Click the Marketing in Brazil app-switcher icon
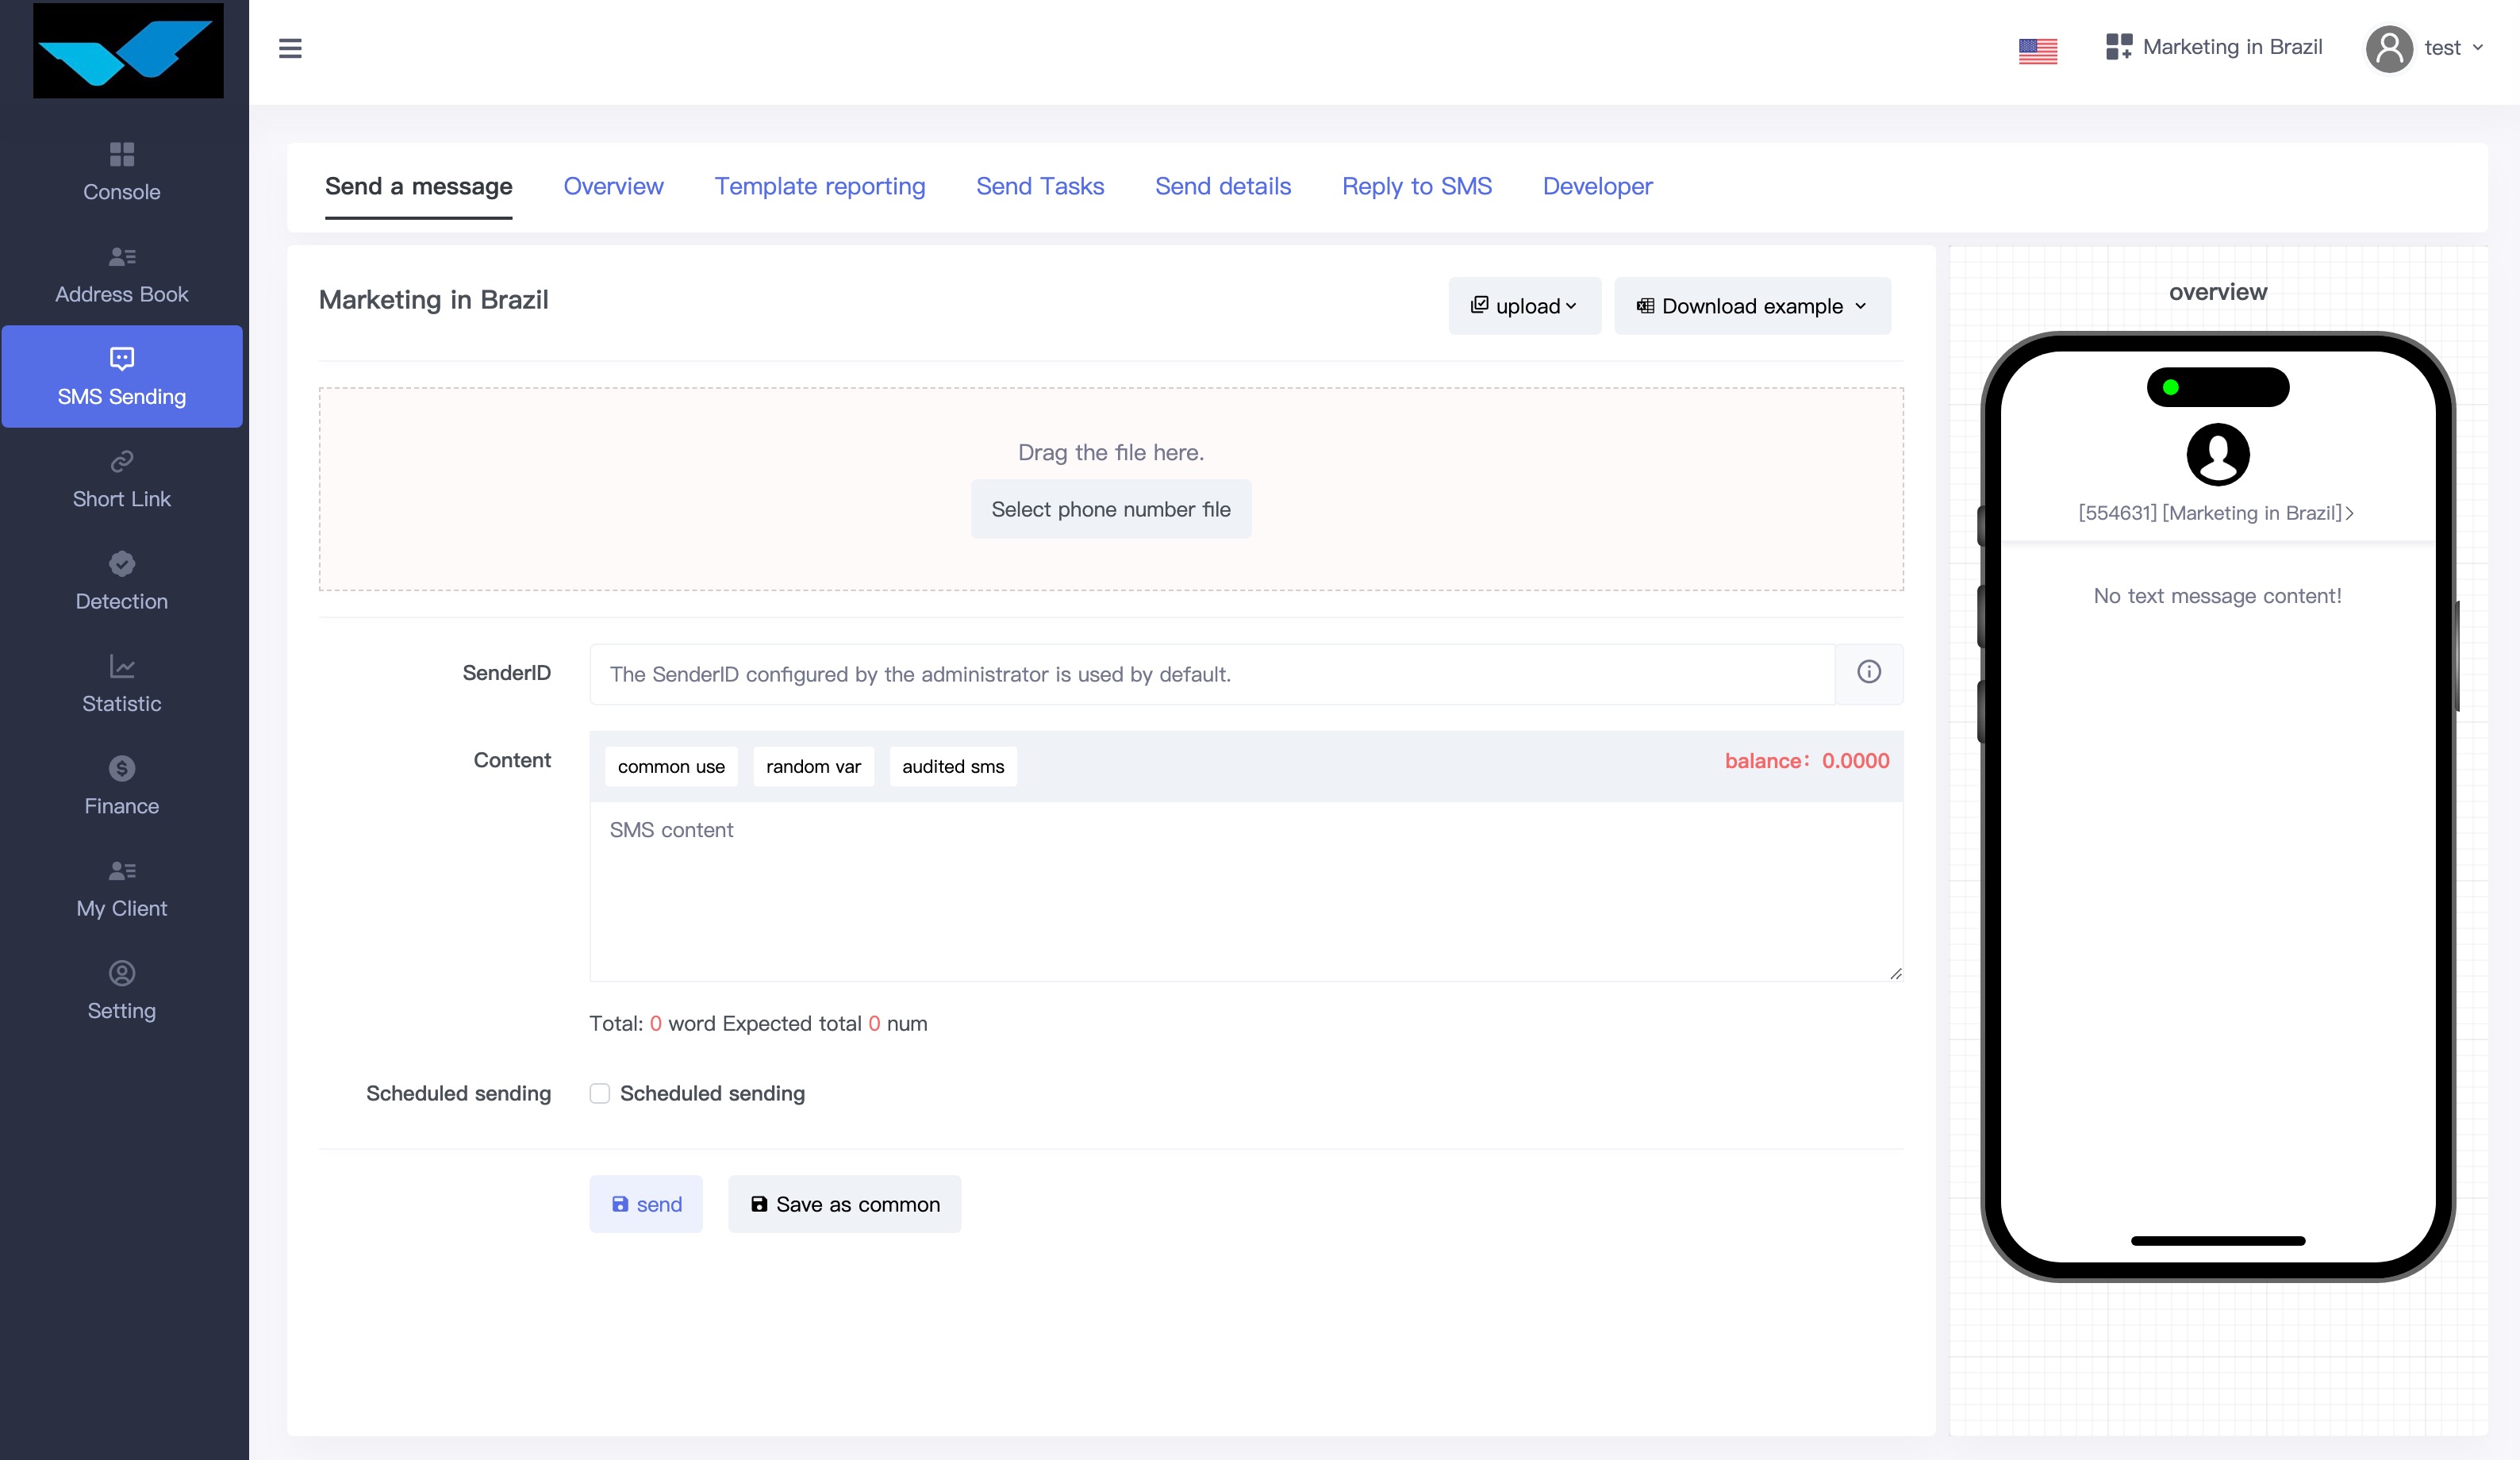The width and height of the screenshot is (2520, 1460). (x=2118, y=47)
